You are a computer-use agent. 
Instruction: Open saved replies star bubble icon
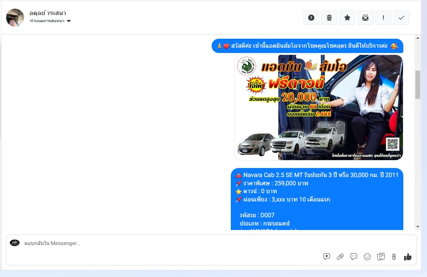[327, 257]
